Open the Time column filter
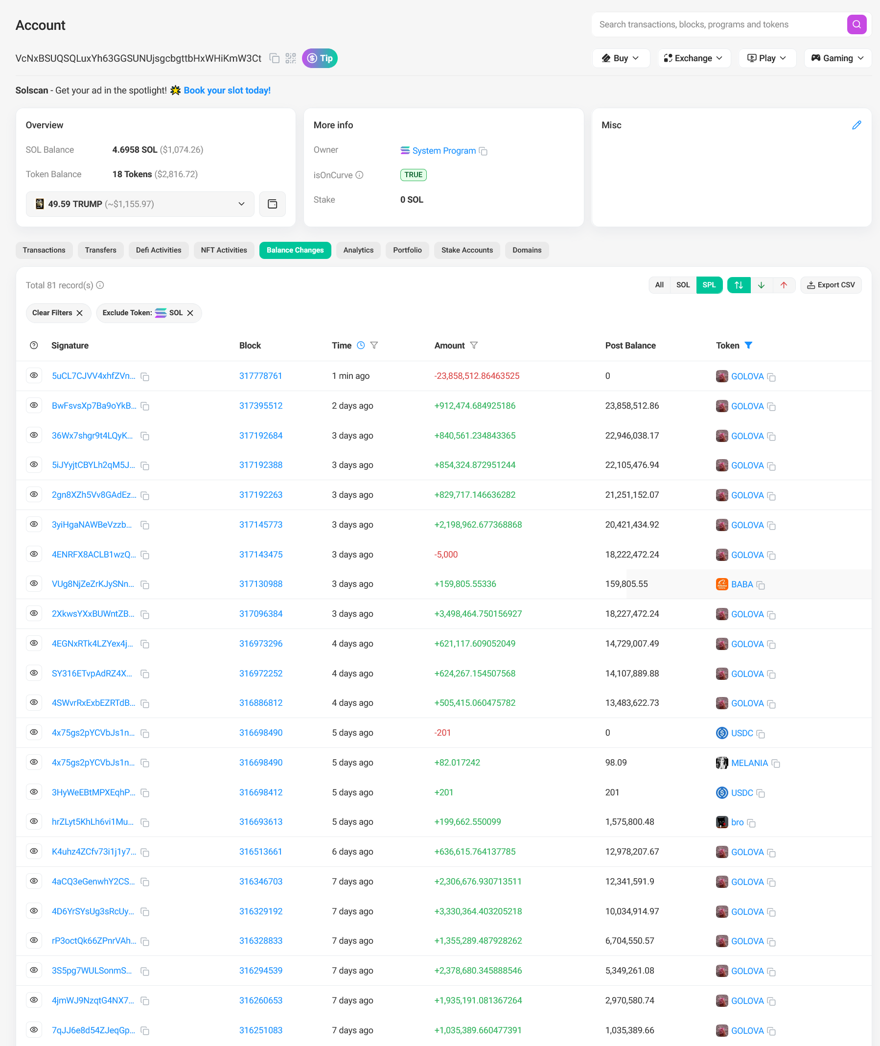 click(374, 346)
